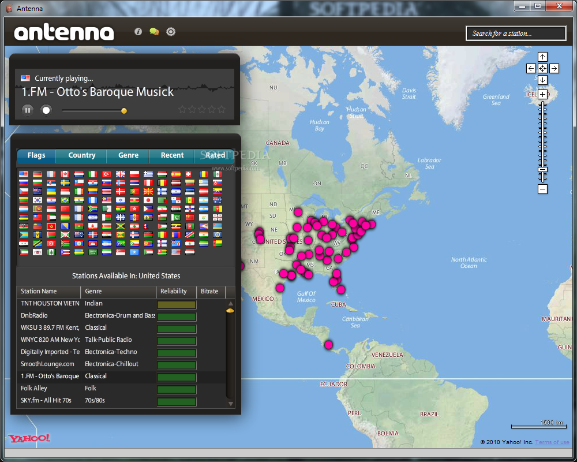Screen dimensions: 577x462
Task: Rate the station five stars
Action: click(x=222, y=109)
